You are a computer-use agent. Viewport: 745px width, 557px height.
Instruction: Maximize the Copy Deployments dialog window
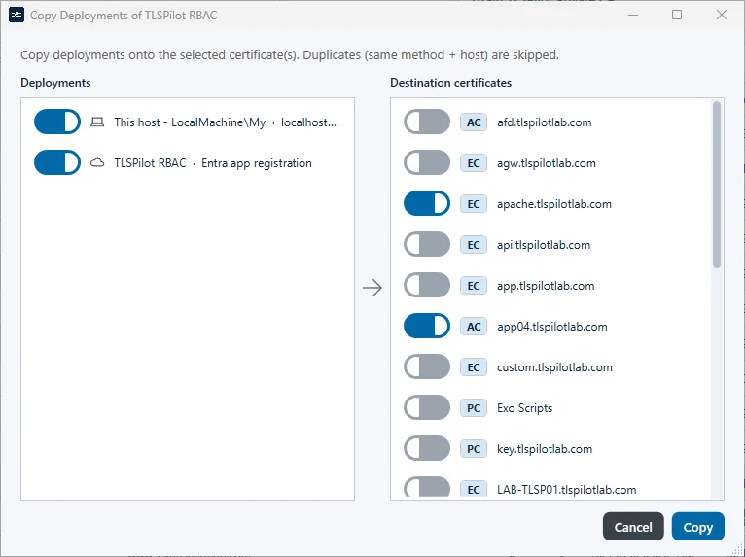pyautogui.click(x=677, y=15)
